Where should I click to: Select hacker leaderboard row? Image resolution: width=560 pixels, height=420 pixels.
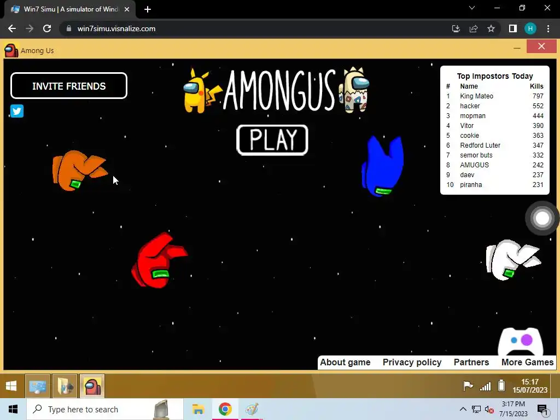494,106
